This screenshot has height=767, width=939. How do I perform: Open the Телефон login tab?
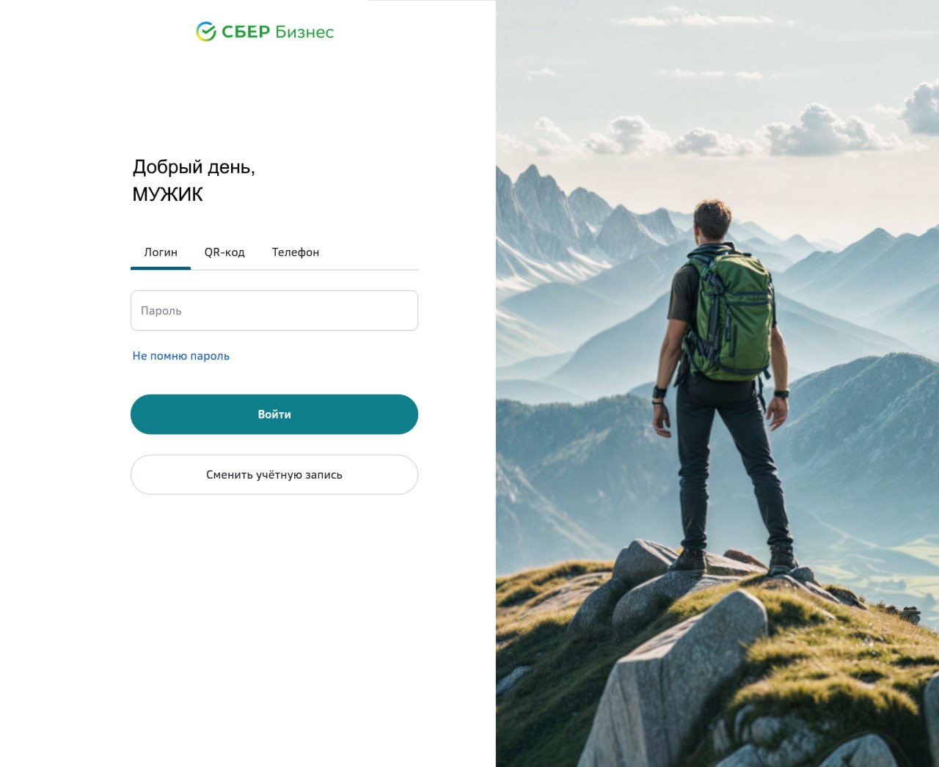click(296, 252)
